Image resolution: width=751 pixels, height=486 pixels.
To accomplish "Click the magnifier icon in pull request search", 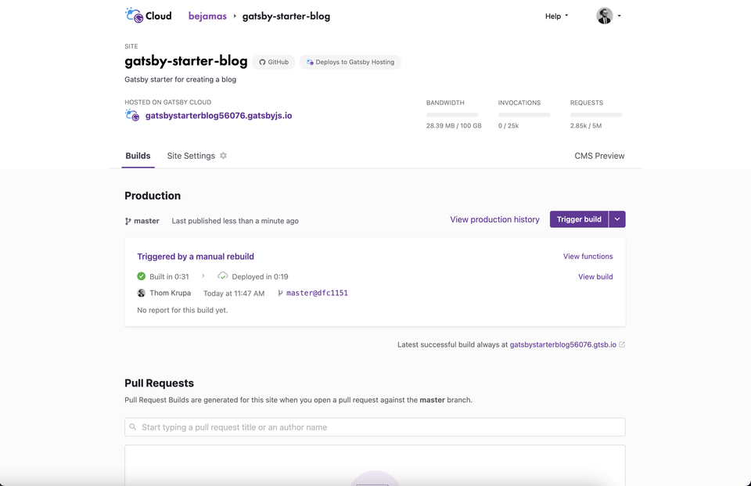I will [133, 427].
